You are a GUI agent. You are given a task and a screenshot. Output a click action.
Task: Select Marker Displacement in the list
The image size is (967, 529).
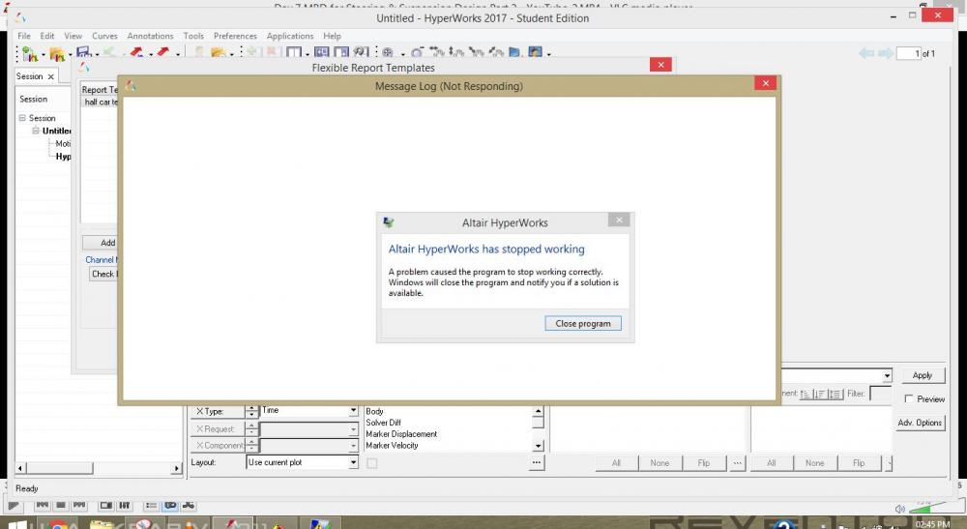[x=401, y=434]
